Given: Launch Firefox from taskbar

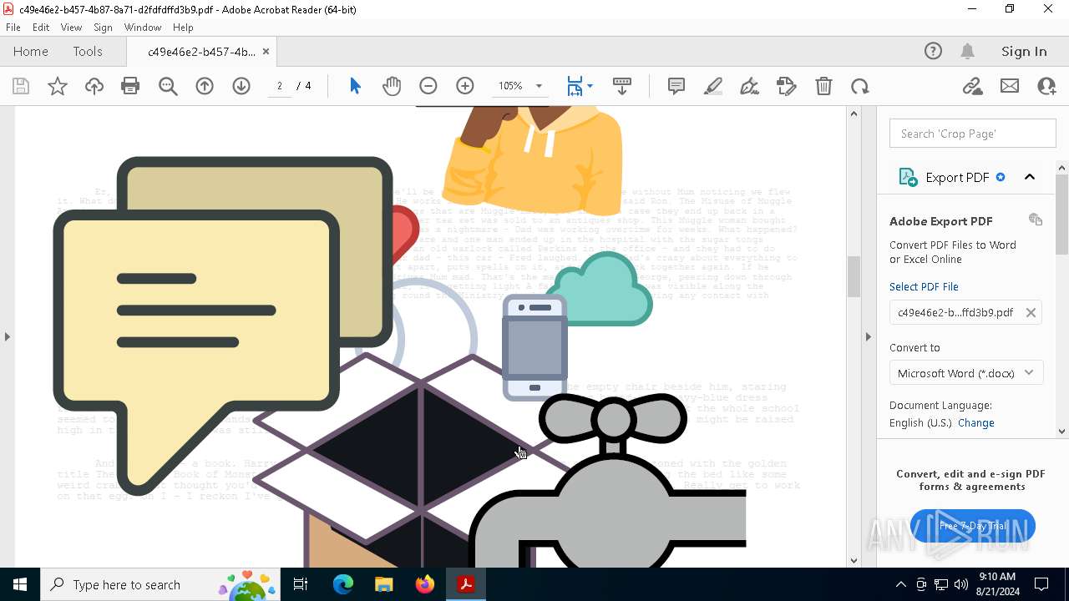Looking at the screenshot, I should tap(425, 584).
